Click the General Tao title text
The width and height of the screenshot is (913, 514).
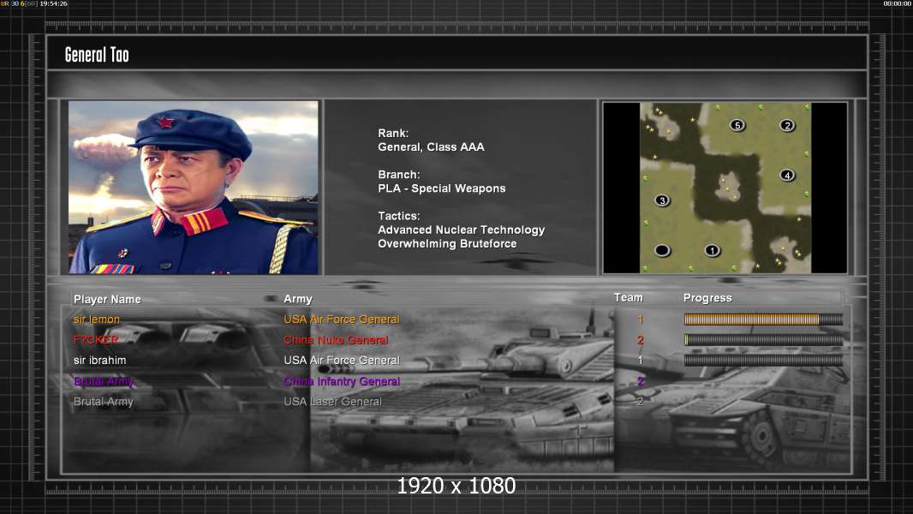tap(97, 55)
